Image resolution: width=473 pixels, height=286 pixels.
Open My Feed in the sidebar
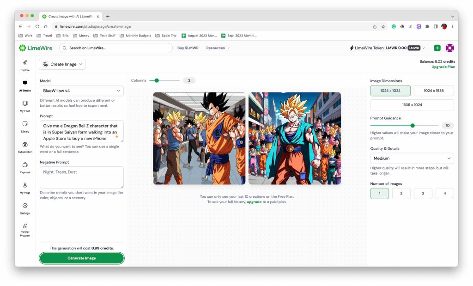25,103
